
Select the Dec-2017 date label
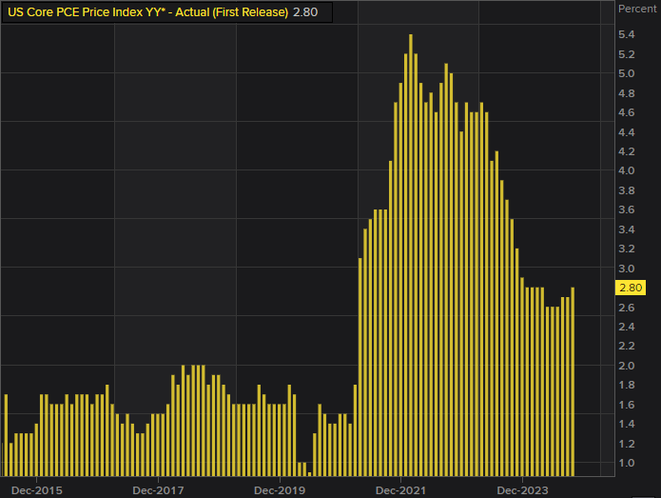(x=158, y=490)
